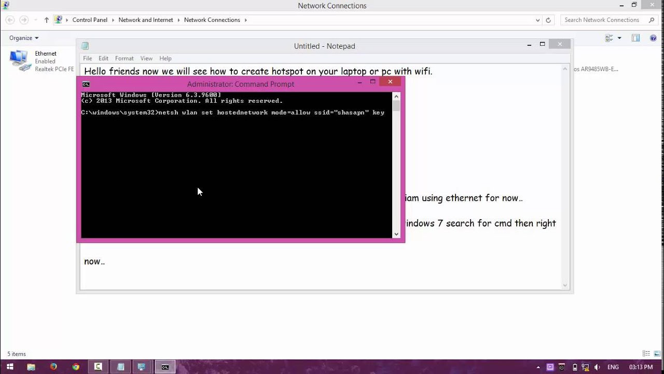Click Notepad's 'Hello friends now' first line
Viewport: 664px width, 374px height.
[258, 71]
